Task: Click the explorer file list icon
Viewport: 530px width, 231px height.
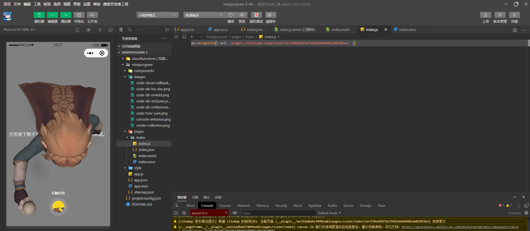Action: (x=121, y=30)
